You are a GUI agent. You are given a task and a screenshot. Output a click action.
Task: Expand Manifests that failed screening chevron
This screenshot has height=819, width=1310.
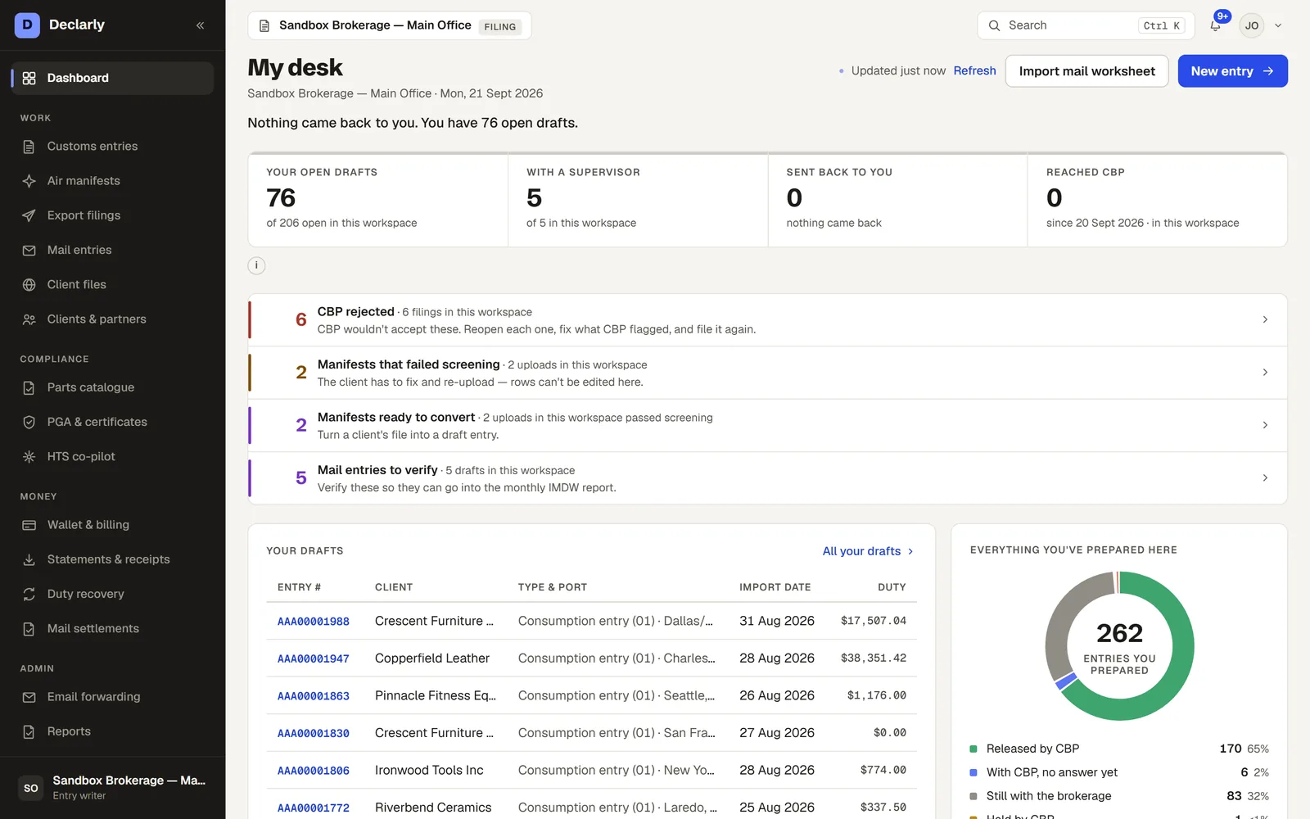point(1265,372)
